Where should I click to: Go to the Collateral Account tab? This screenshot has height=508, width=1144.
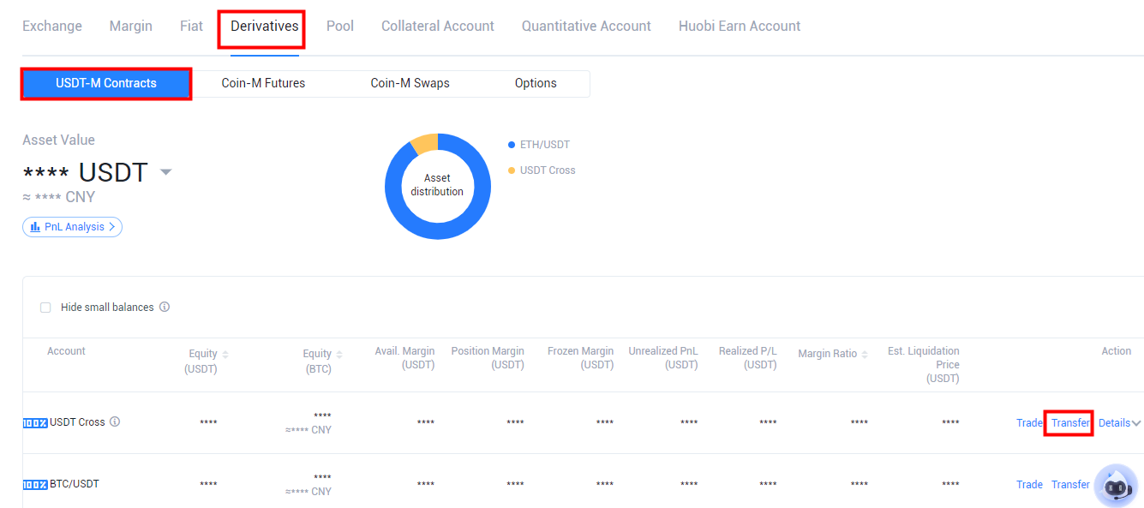point(438,26)
